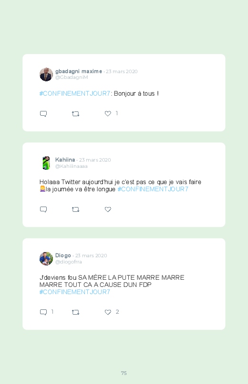Click reply icon on gbadagni maxime's tweet
The image size is (248, 384).
[x=43, y=114]
